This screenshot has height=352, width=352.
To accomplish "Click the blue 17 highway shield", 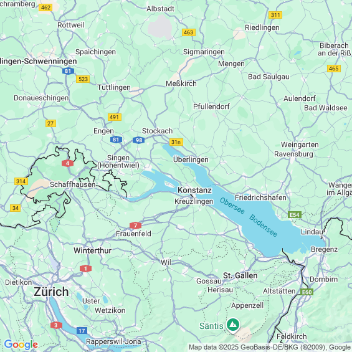I will point(82,331).
